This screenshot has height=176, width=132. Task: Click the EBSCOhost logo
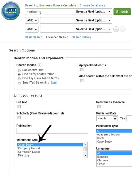pyautogui.click(x=10, y=11)
